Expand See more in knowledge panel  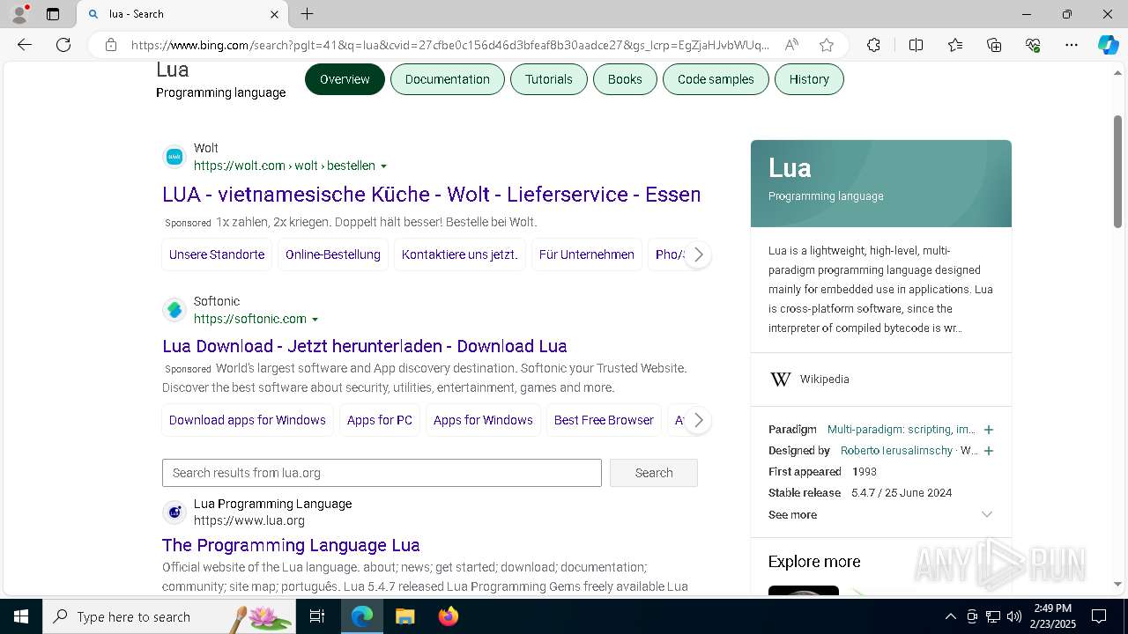880,515
